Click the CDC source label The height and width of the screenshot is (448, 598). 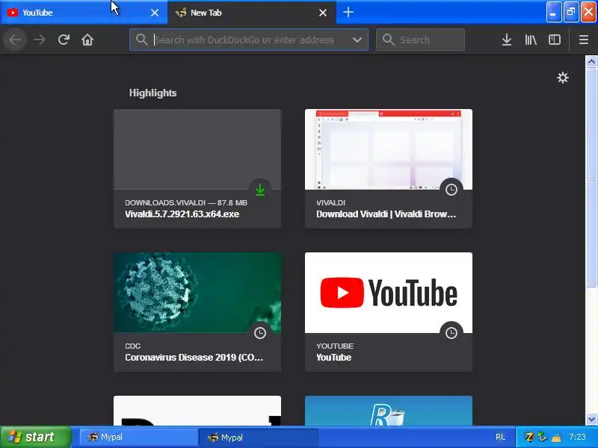click(133, 346)
